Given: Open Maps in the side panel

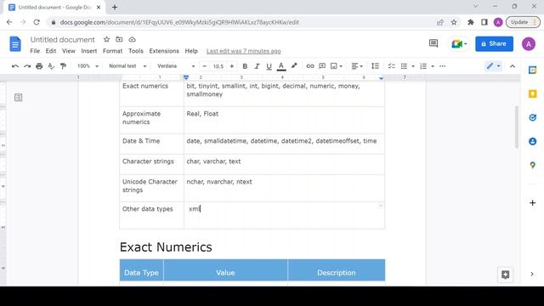Looking at the screenshot, I should [533, 165].
